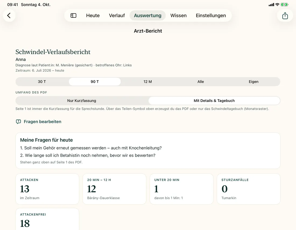296x230 pixels.
Task: Click the Umfang des PDF label
Action: click(31, 92)
